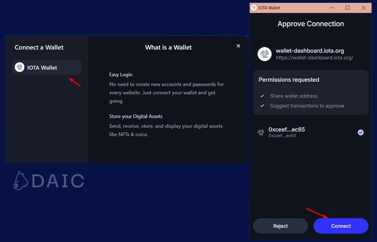
Task: Click the Store your Digital Assets heading
Action: (x=135, y=116)
